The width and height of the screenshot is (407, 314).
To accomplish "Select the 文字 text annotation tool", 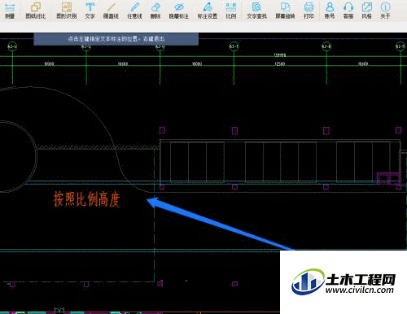I will coord(90,11).
